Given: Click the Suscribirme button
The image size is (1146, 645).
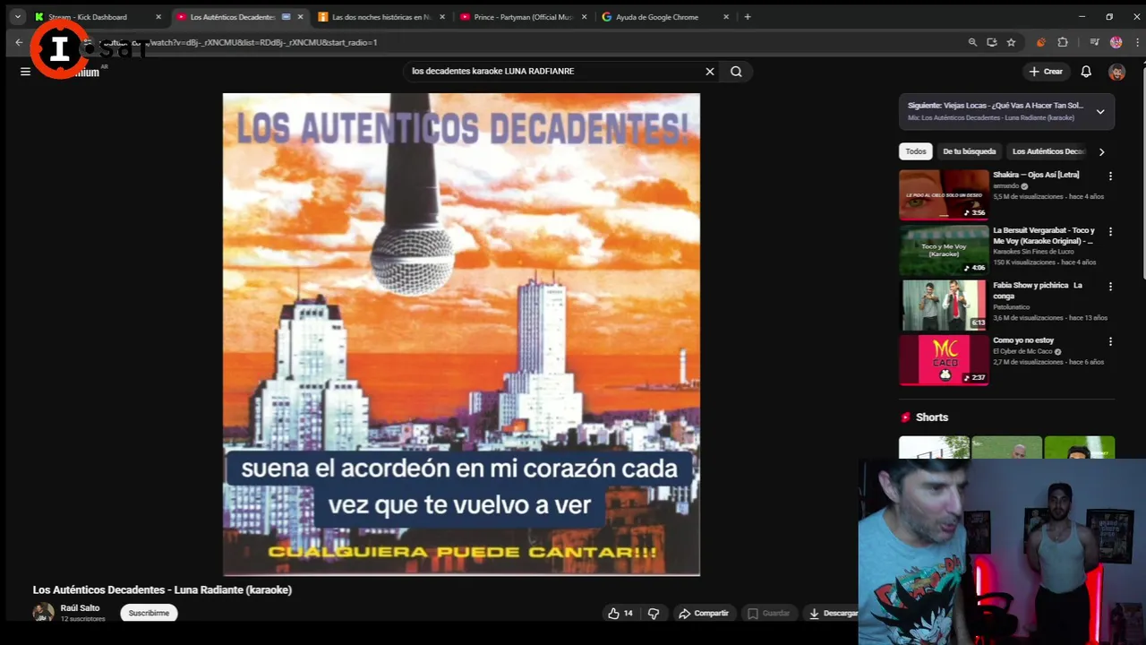Looking at the screenshot, I should [149, 614].
